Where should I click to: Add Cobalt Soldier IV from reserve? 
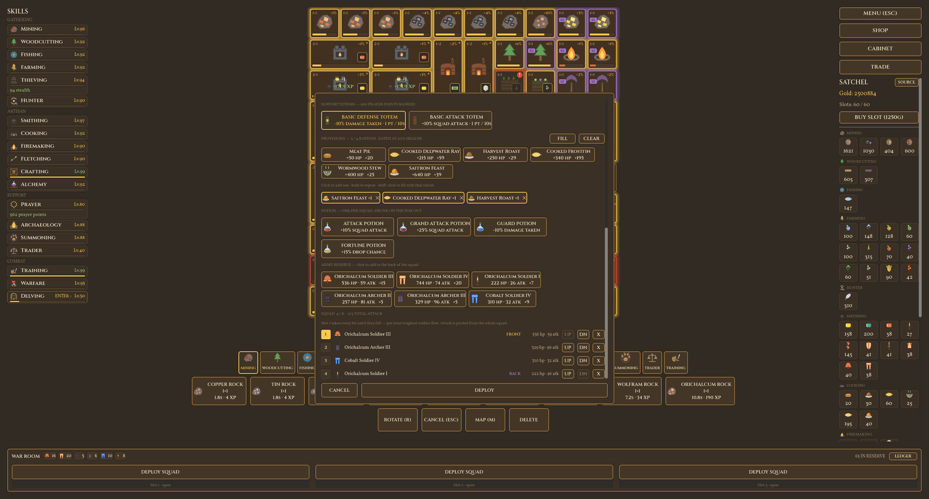(502, 298)
